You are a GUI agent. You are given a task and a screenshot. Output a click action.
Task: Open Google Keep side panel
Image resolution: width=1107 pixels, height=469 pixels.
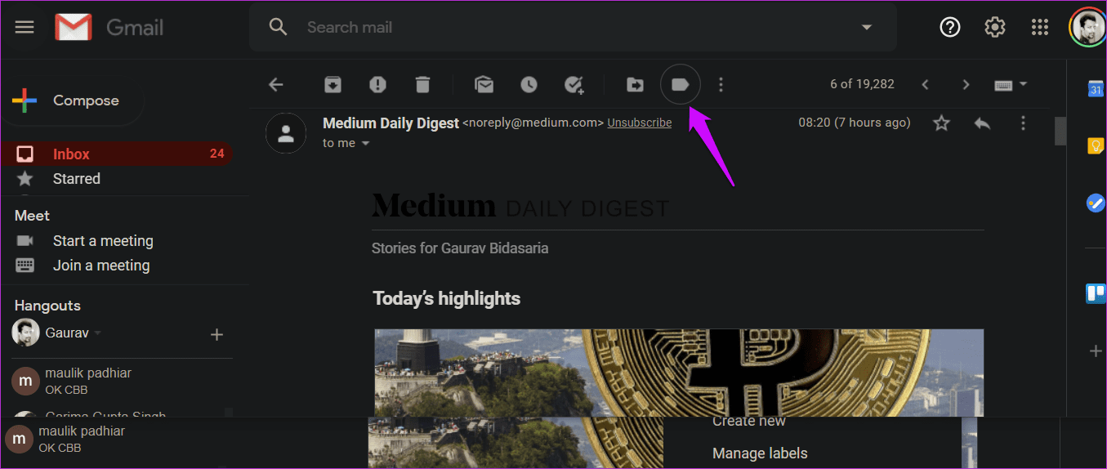click(x=1096, y=145)
